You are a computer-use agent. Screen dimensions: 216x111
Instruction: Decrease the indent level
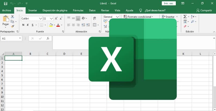click(x=83, y=25)
